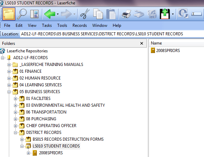Expand the 04 LEARNING SERVICES folder
The height and width of the screenshot is (157, 204).
point(9,85)
